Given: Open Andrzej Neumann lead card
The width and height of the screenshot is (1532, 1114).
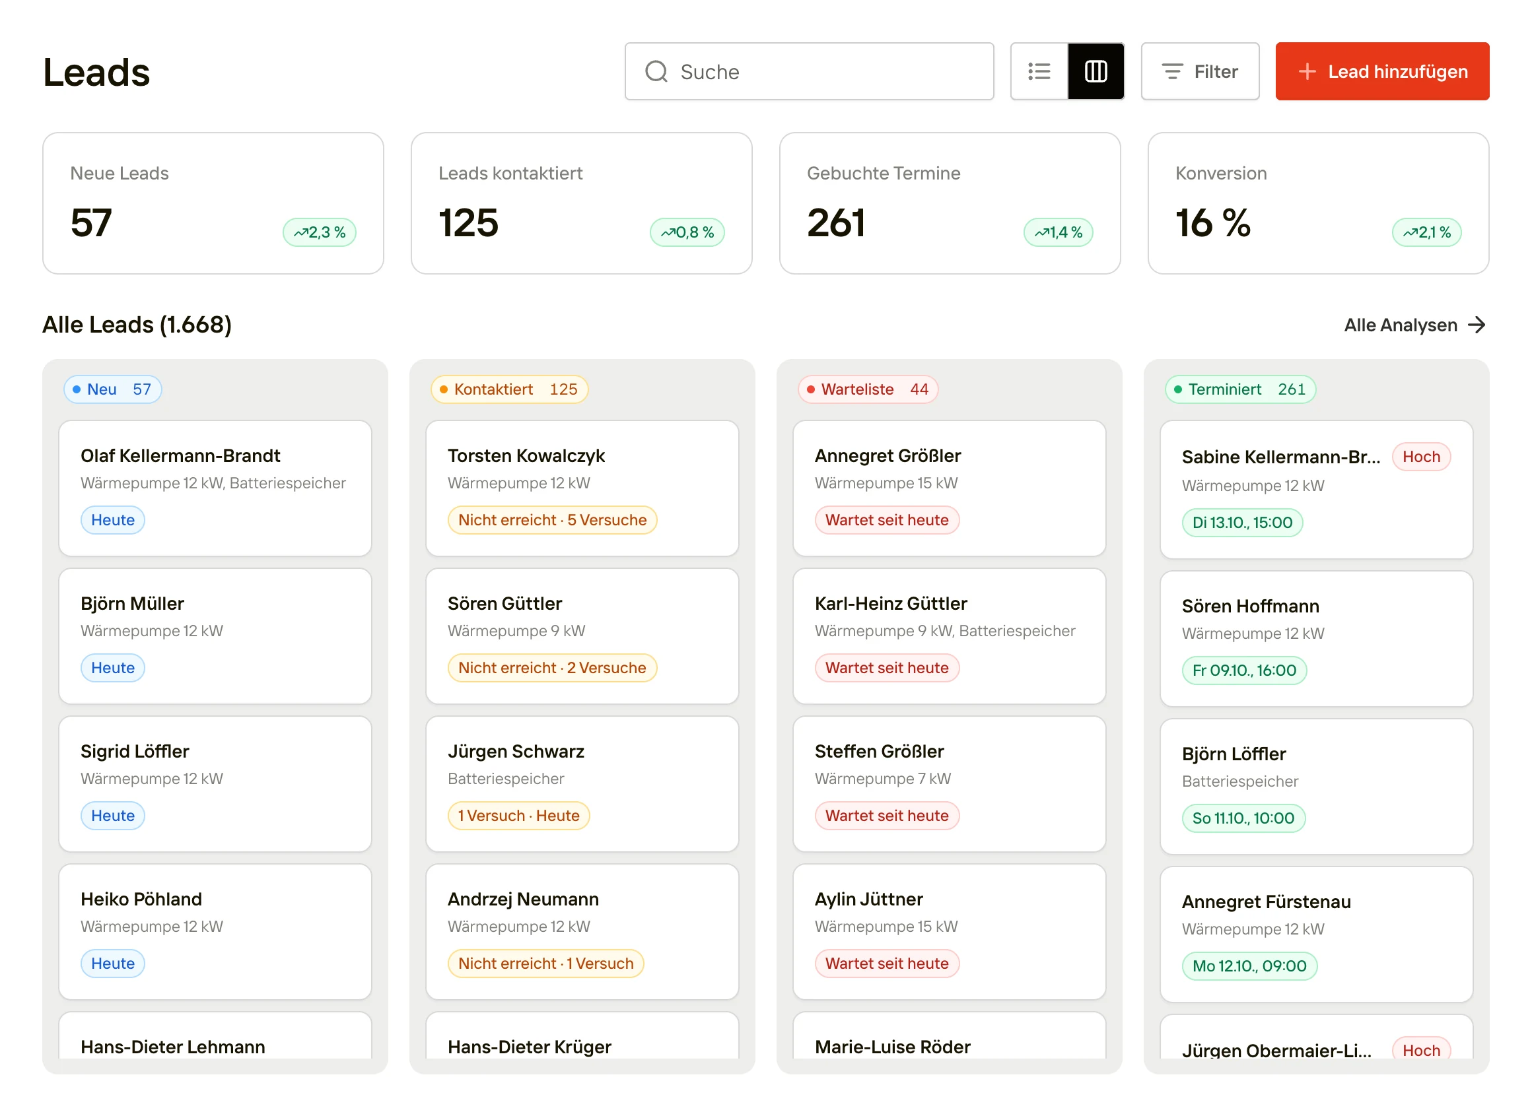Looking at the screenshot, I should [582, 933].
